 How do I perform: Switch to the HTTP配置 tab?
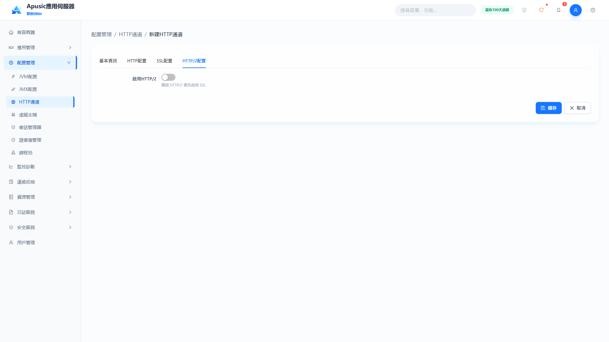coord(137,61)
